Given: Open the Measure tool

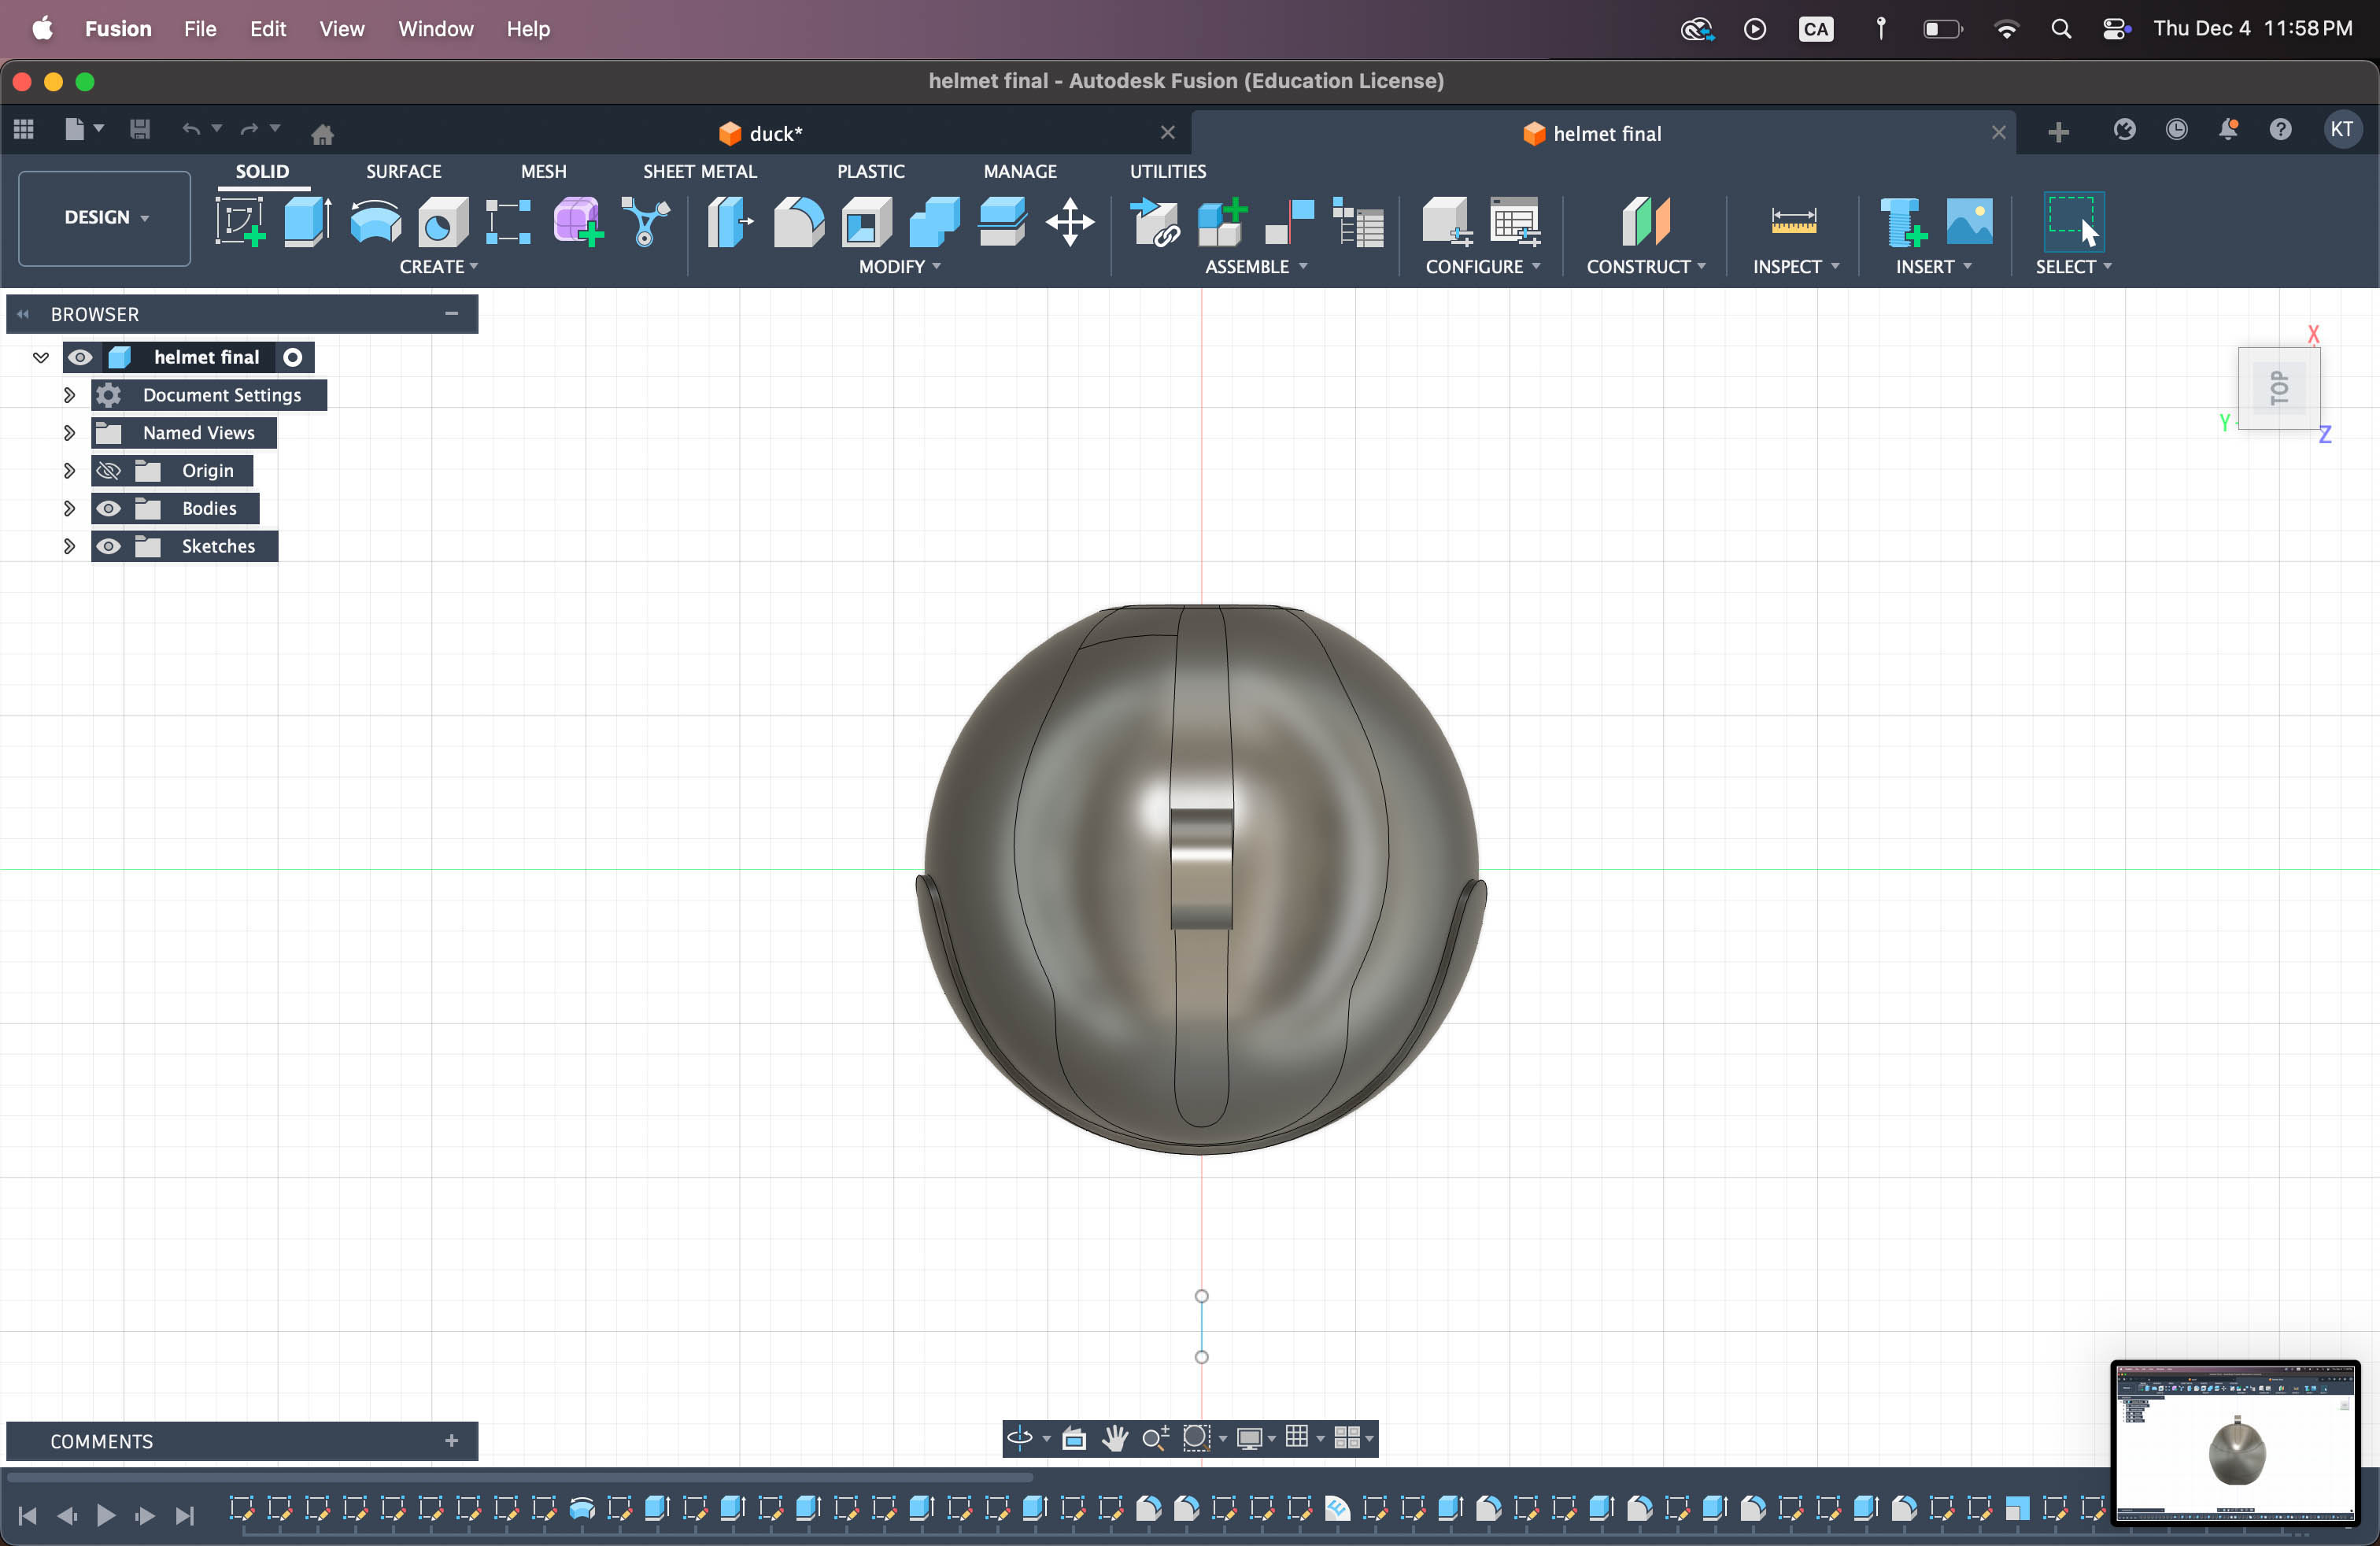Looking at the screenshot, I should 1792,221.
